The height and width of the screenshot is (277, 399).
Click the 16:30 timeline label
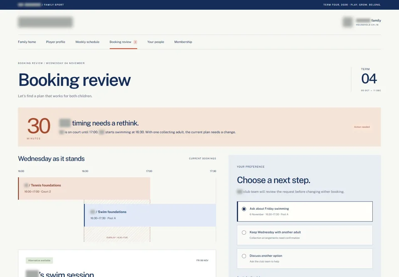tap(85, 171)
